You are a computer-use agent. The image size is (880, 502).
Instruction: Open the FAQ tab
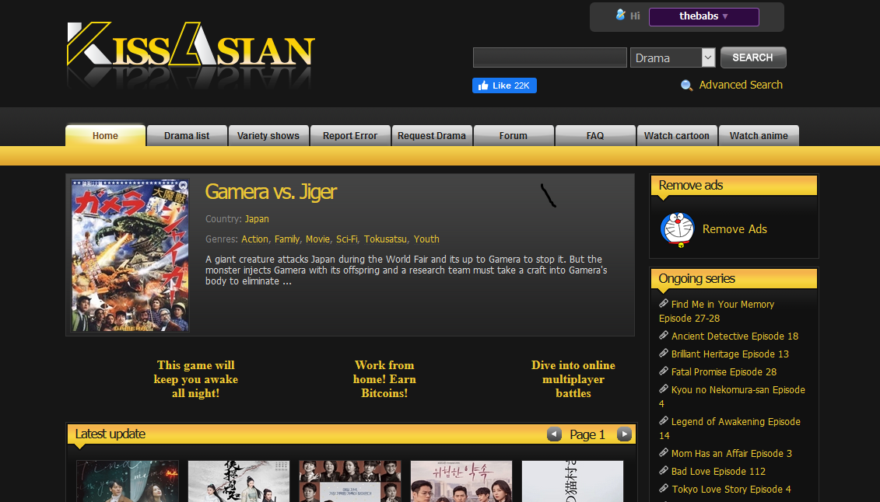coord(595,135)
